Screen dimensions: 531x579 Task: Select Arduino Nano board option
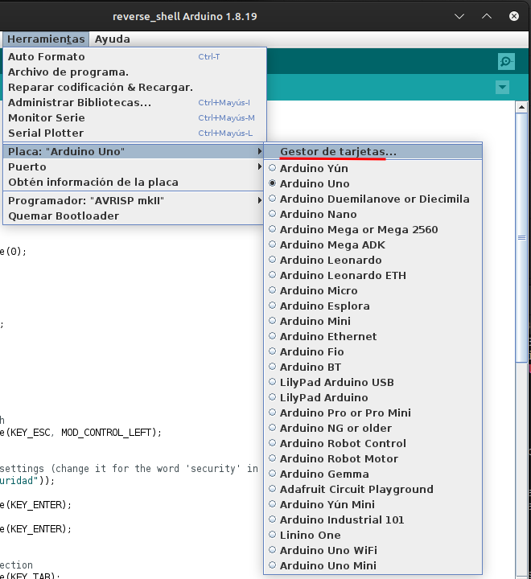318,214
